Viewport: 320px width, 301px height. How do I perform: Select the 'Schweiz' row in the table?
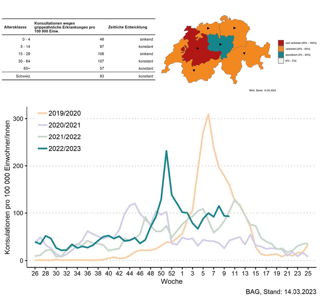23,76
